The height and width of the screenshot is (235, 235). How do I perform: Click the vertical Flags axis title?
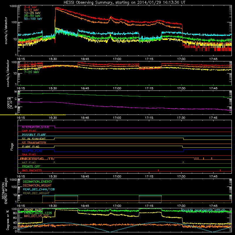pyautogui.click(x=12, y=147)
